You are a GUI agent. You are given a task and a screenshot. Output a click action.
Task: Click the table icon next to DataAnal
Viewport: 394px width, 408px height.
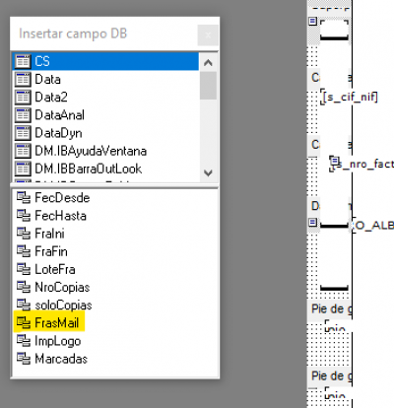point(23,115)
